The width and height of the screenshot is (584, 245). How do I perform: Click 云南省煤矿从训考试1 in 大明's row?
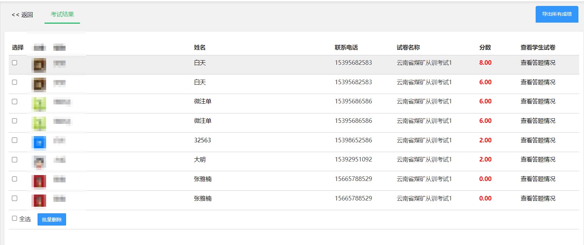coord(424,159)
